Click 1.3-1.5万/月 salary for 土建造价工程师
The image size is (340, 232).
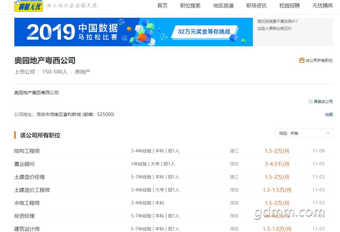coord(277,190)
